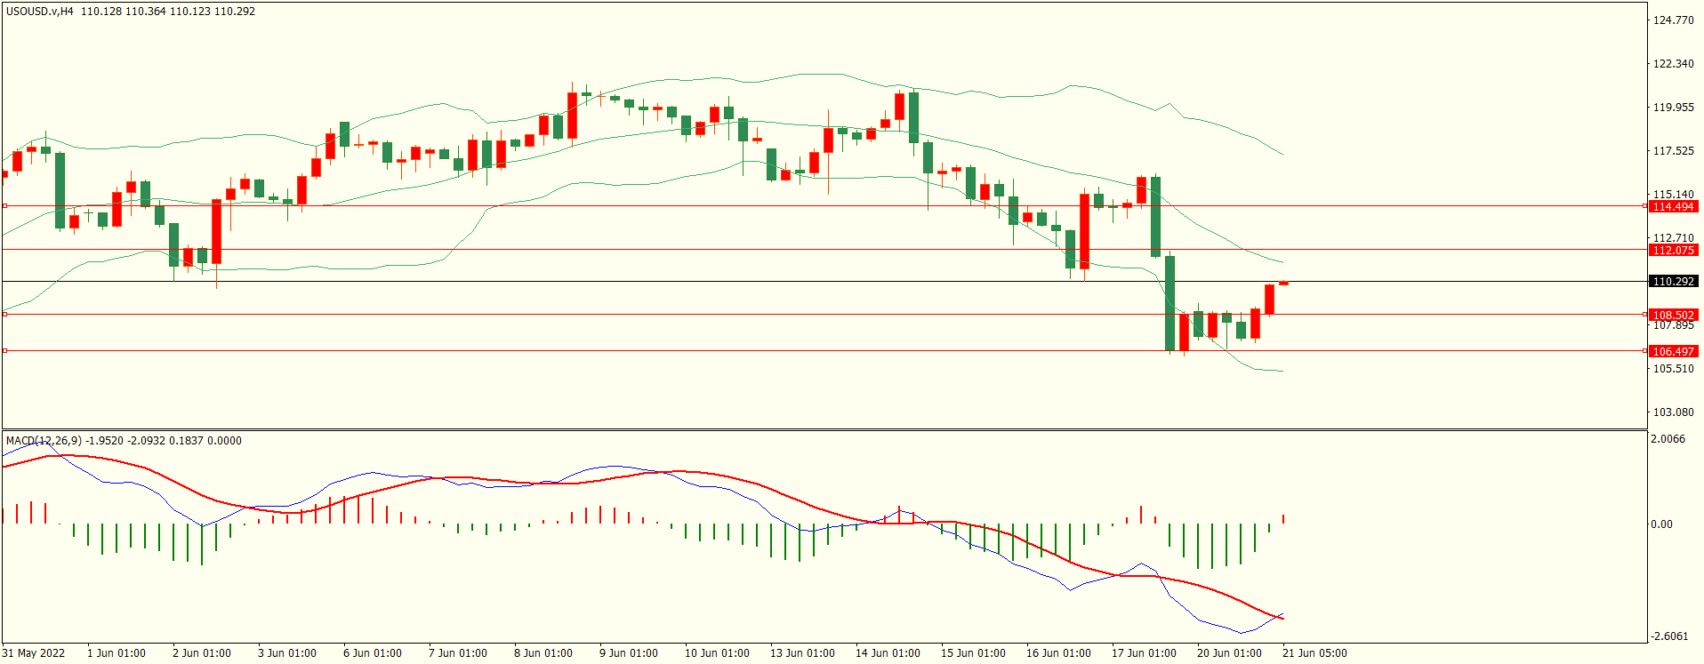Click the 105.510 price axis value
Screen dimensions: 1704x664
(x=1673, y=368)
